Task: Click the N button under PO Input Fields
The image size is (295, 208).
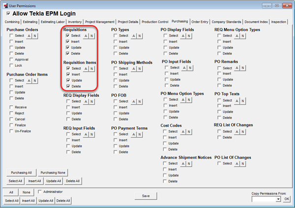Action: pos(190,68)
